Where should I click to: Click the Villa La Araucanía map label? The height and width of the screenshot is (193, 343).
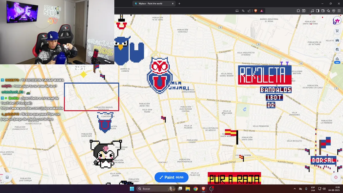227,112
